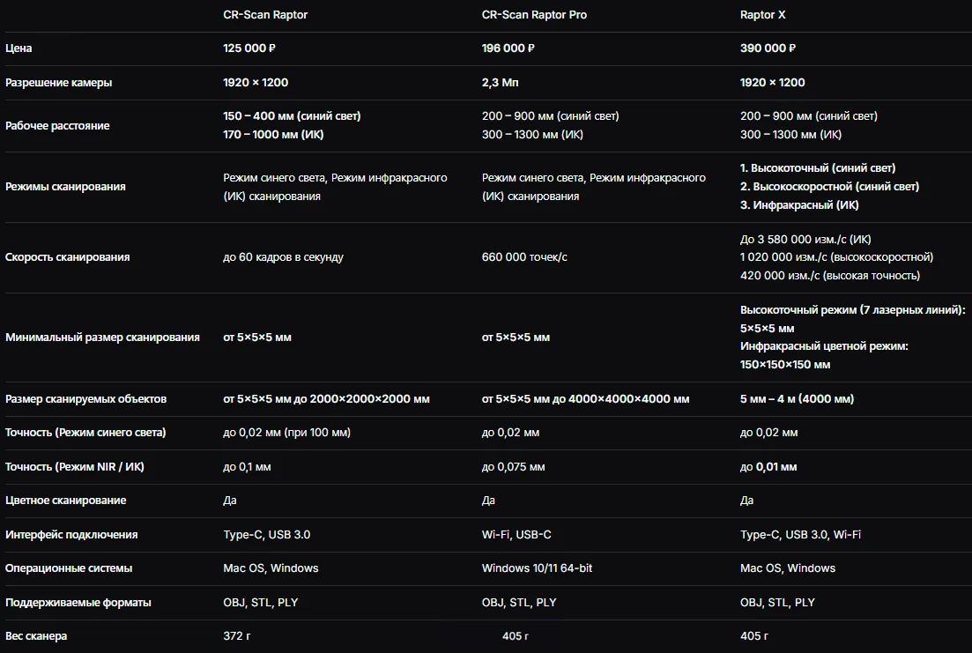The height and width of the screenshot is (653, 972).
Task: Click the Рабочее расстояние row label
Action: (x=57, y=126)
